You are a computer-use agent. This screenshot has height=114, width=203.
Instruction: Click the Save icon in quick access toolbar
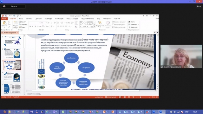point(6,16)
